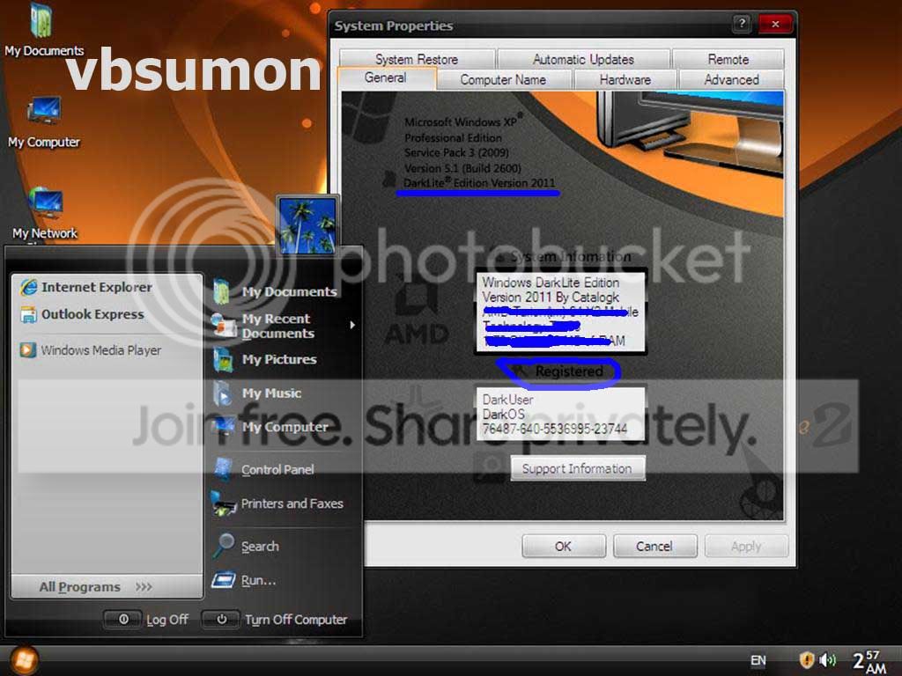Switch to the Automatic Updates tab
Viewport: 902px width, 676px height.
pos(583,59)
